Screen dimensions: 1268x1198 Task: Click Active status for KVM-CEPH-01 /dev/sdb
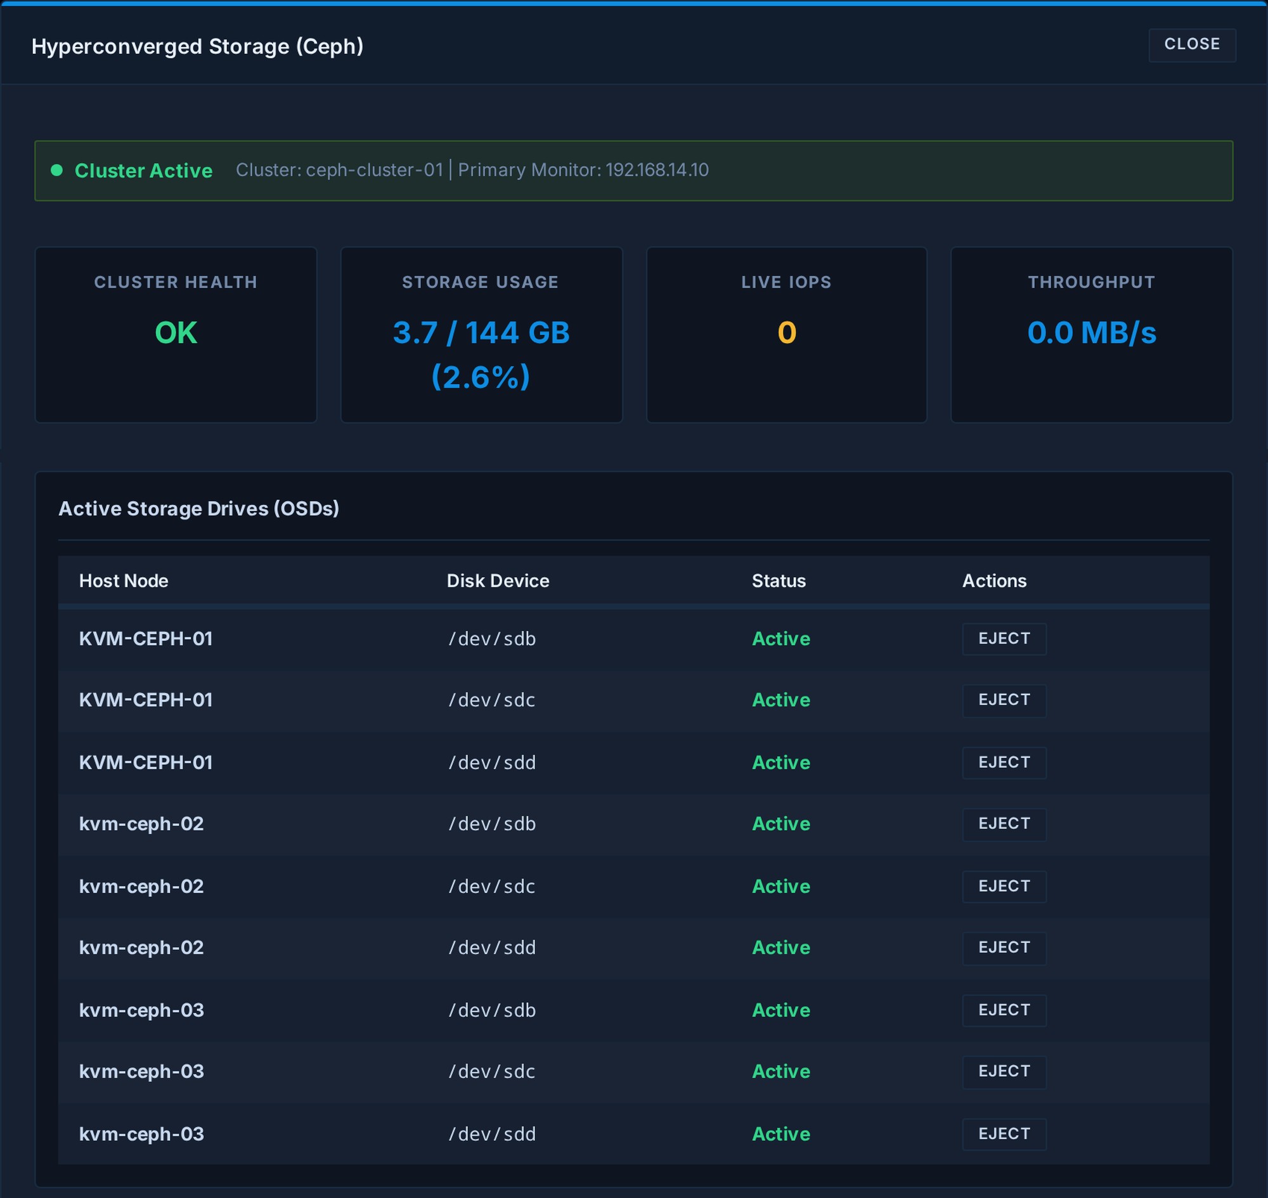[x=781, y=639]
